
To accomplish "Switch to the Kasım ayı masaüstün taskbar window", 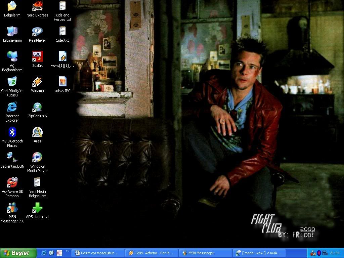I will coord(98,253).
